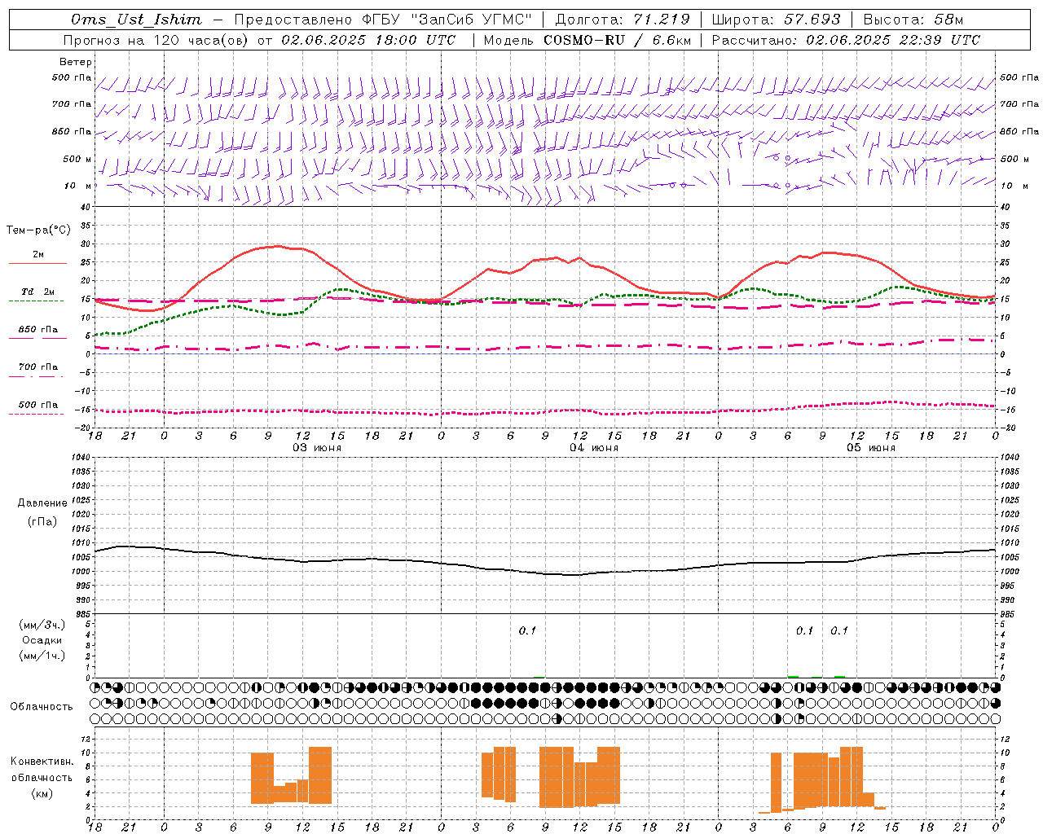Click the 700 гПа temperature legend entry
Image resolution: width=1043 pixels, height=834 pixels.
(38, 367)
